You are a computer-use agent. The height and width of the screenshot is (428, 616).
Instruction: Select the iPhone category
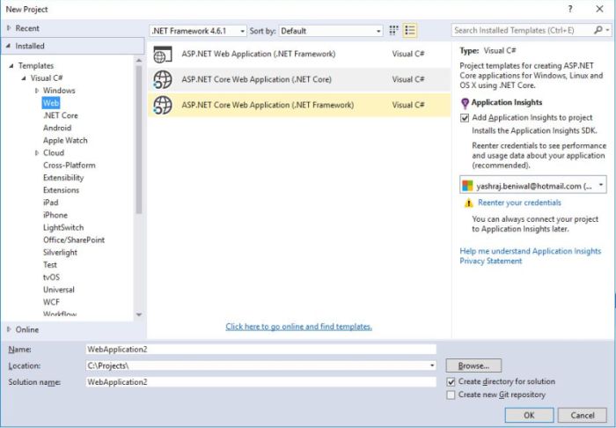[x=55, y=215]
